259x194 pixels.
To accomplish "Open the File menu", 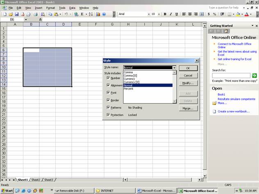I will coord(11,8).
